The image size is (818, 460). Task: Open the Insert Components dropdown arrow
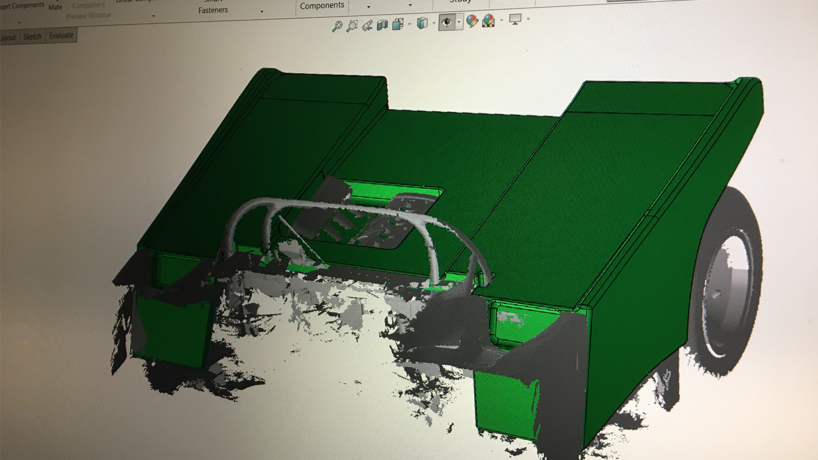[19, 21]
